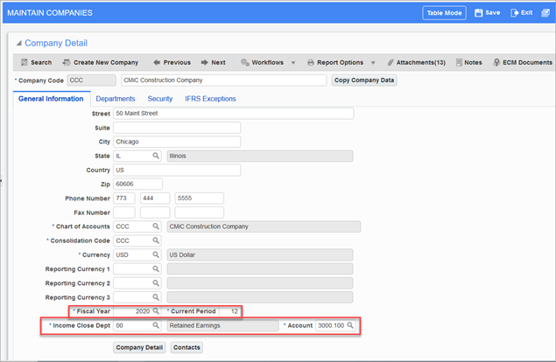This screenshot has width=556, height=362.
Task: Open Chart of Accounts lookup magnifier
Action: [x=156, y=226]
